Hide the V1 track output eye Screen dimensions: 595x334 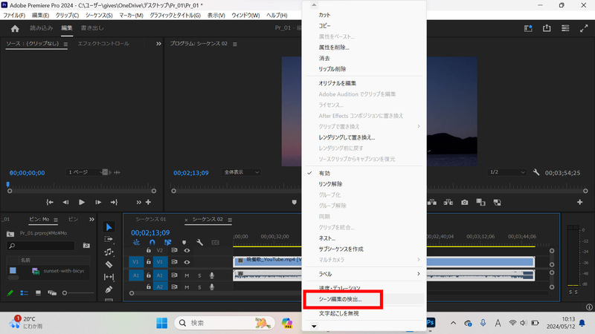[x=187, y=262]
